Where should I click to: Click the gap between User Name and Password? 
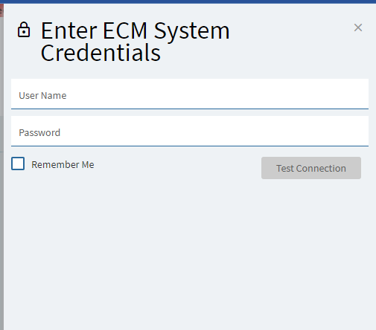(190, 113)
